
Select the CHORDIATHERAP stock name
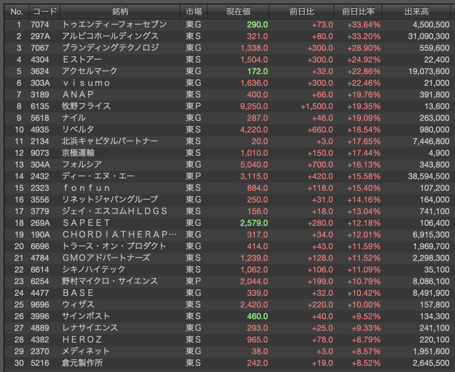(119, 234)
